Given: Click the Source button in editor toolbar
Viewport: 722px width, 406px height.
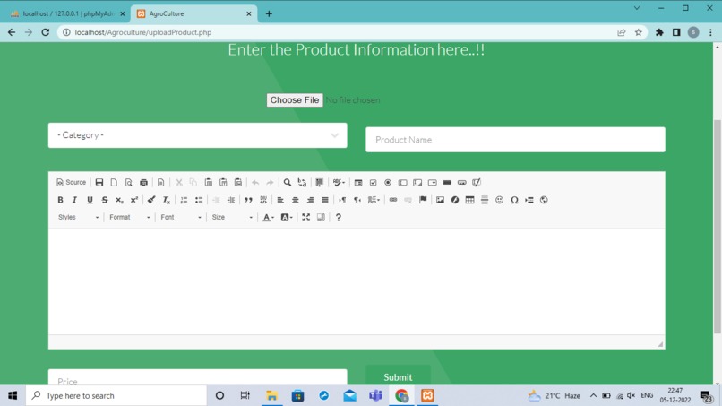Looking at the screenshot, I should [x=71, y=183].
